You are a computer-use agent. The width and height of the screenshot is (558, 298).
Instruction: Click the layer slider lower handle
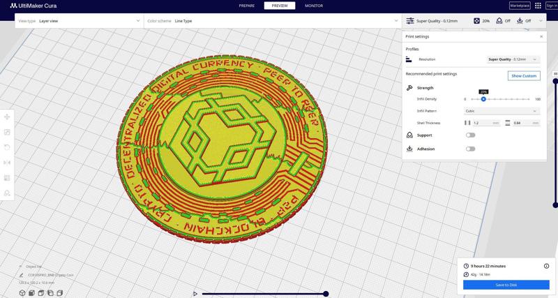pyautogui.click(x=555, y=205)
